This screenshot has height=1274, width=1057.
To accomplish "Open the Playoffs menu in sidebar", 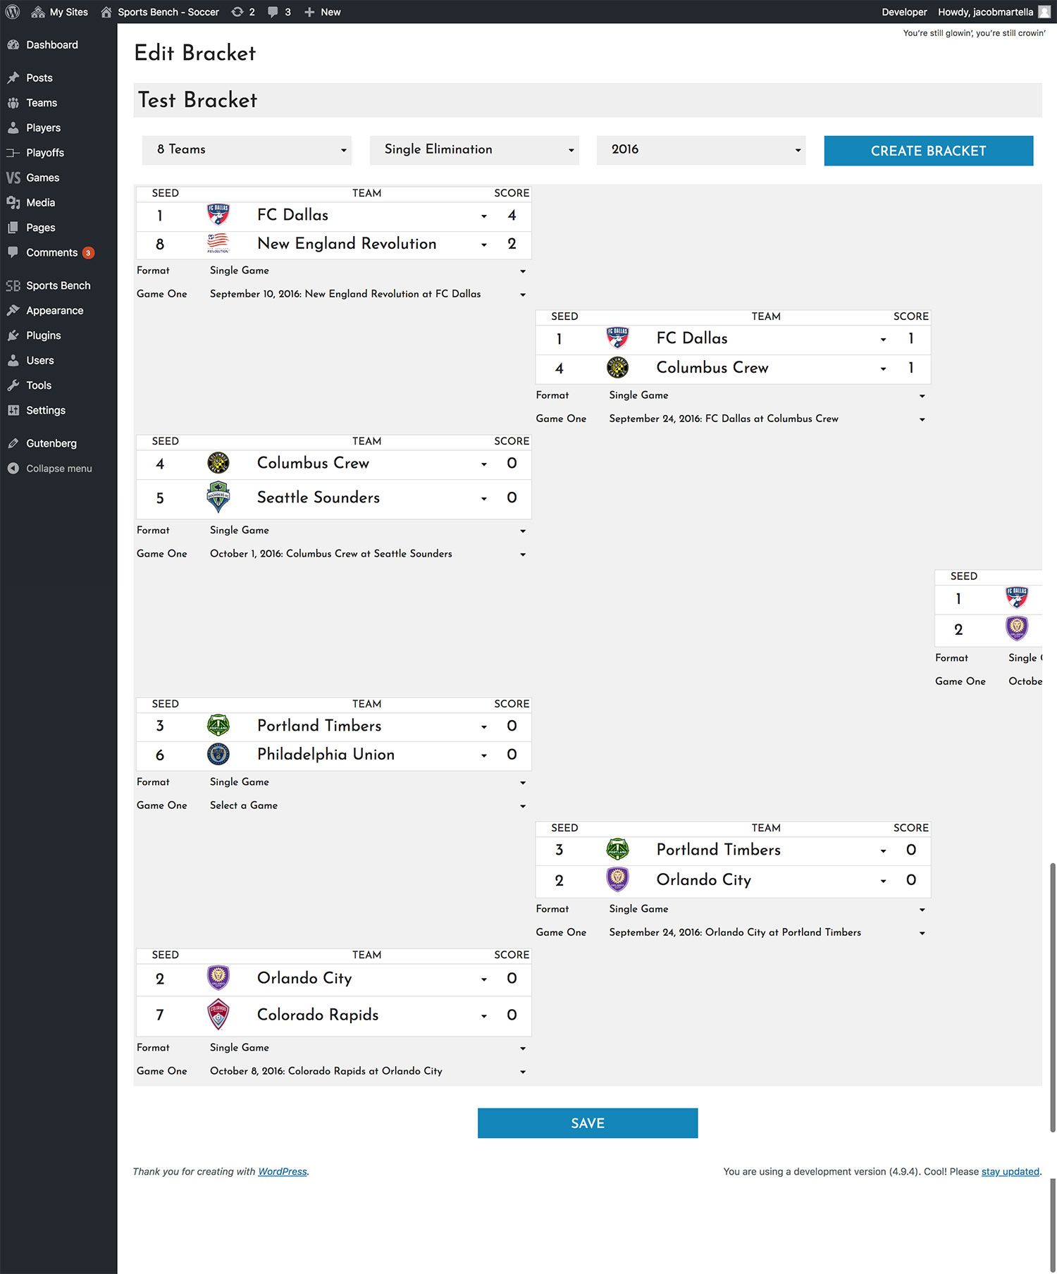I will tap(45, 153).
